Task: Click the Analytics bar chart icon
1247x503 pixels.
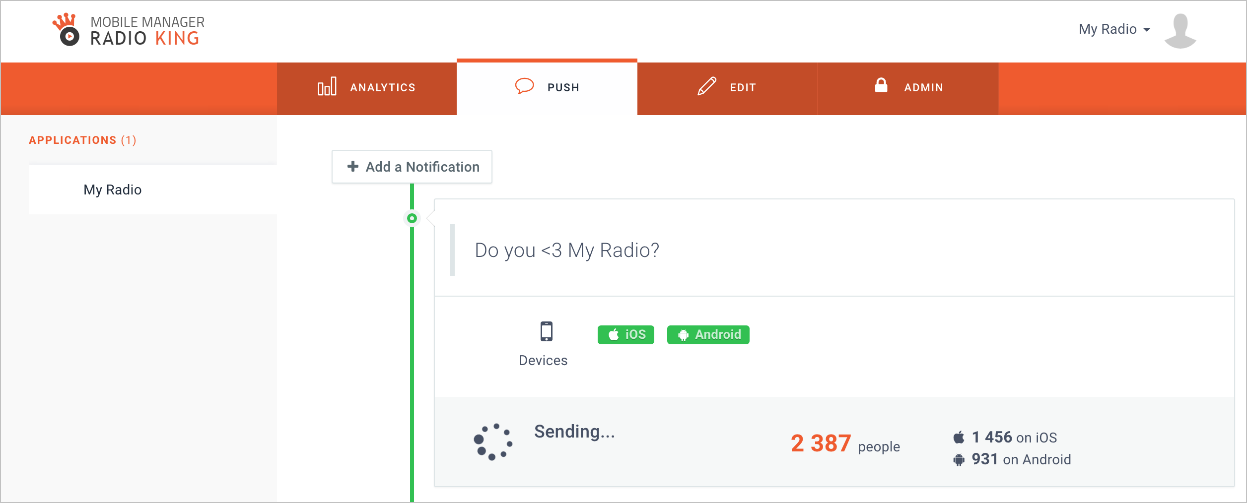Action: point(327,86)
